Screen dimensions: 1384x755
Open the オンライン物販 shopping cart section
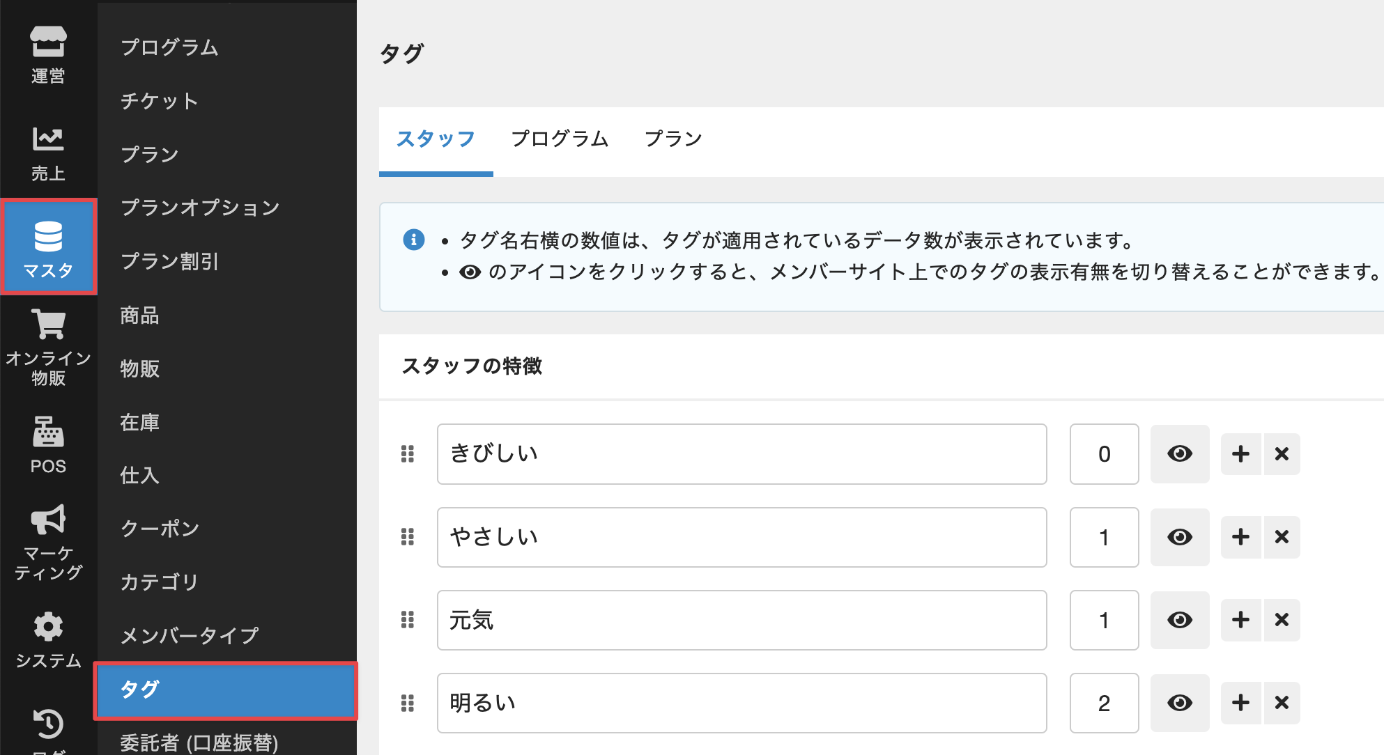pos(48,346)
